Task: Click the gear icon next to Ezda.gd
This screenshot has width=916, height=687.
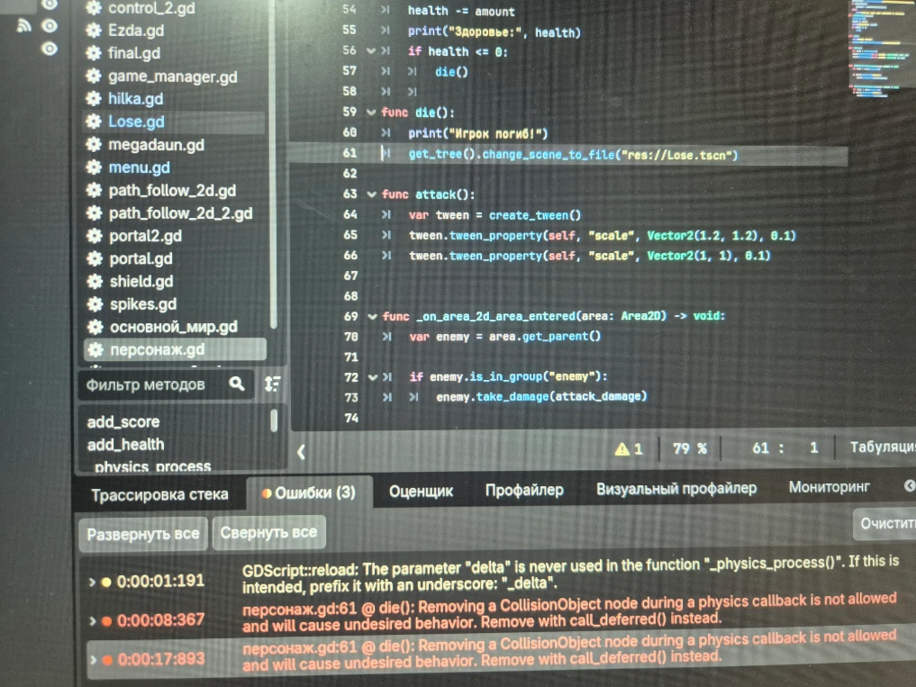Action: (94, 31)
